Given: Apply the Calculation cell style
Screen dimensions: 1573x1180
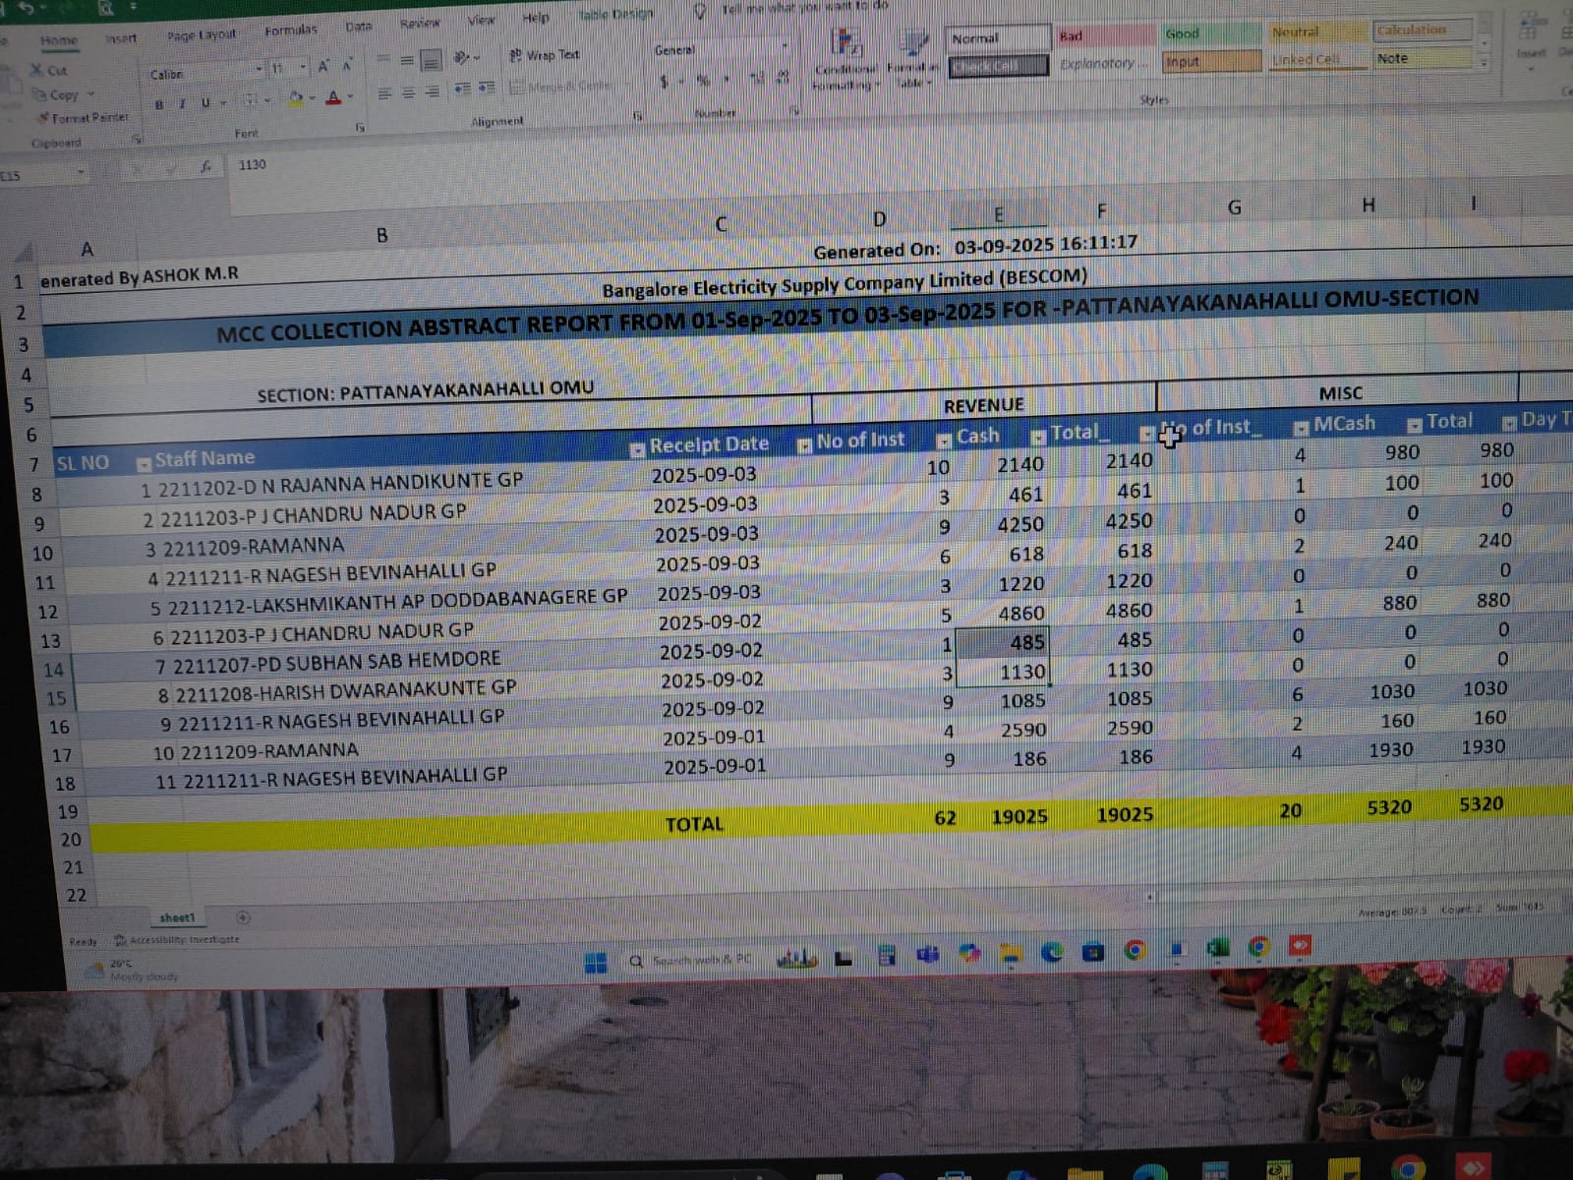Looking at the screenshot, I should (1422, 29).
